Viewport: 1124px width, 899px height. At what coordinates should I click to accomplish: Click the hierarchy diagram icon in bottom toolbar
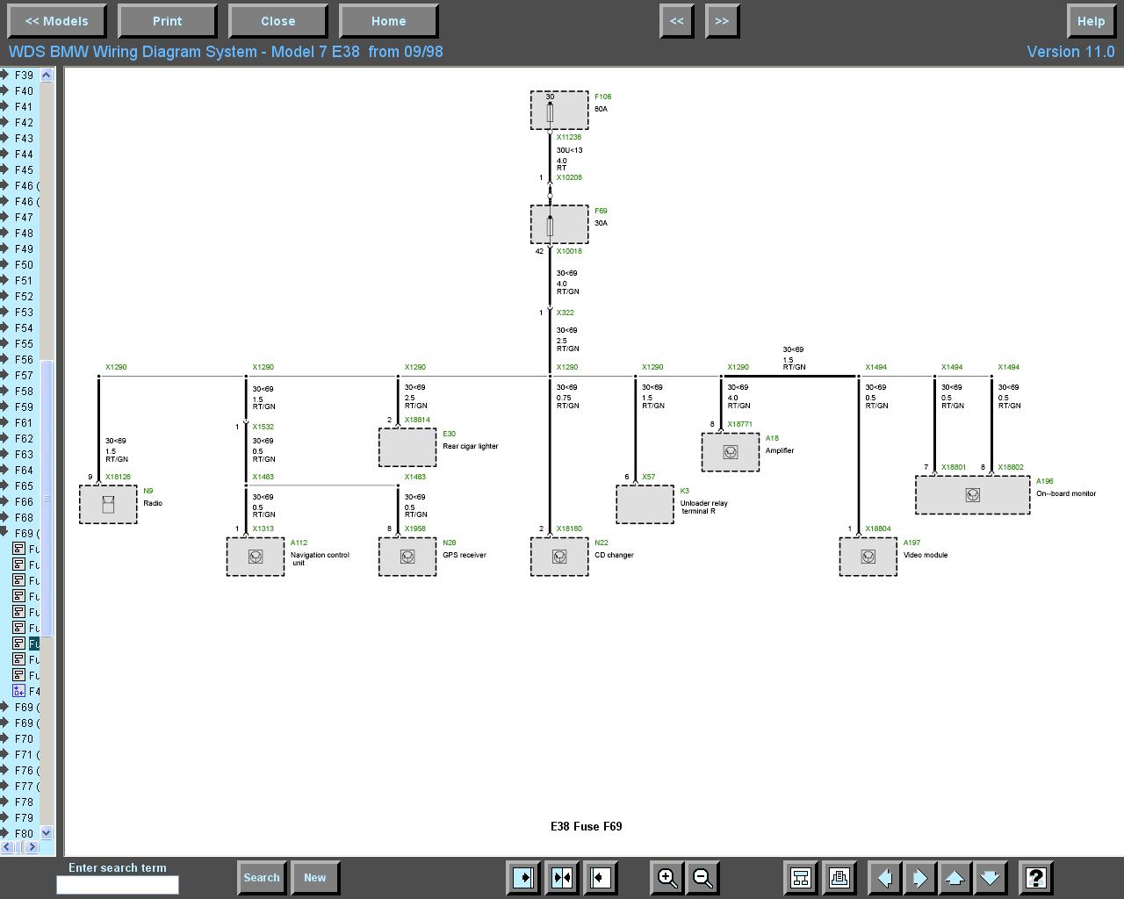tap(800, 877)
